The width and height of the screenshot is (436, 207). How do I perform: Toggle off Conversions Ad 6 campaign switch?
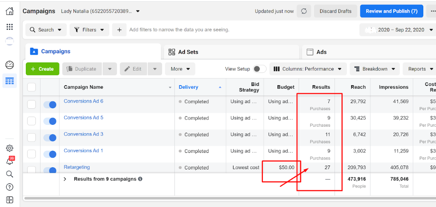tap(50, 105)
